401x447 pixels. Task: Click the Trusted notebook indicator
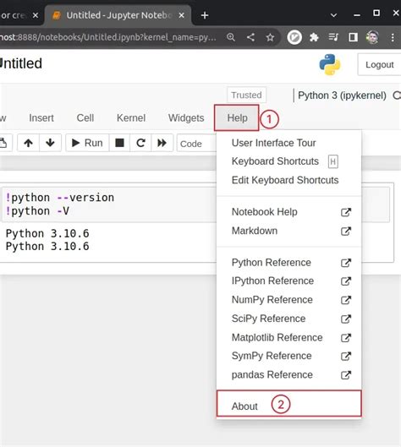click(246, 95)
